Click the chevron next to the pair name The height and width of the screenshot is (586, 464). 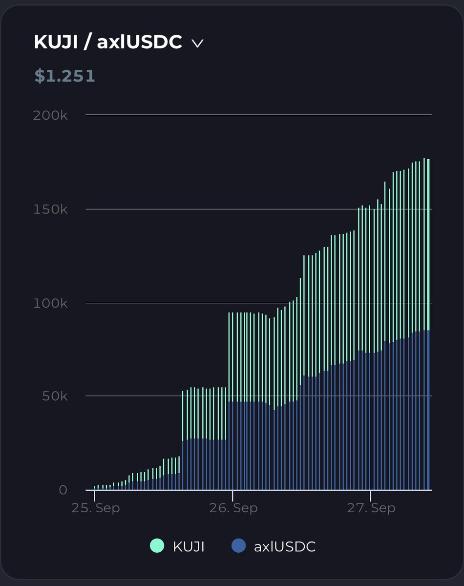[197, 43]
